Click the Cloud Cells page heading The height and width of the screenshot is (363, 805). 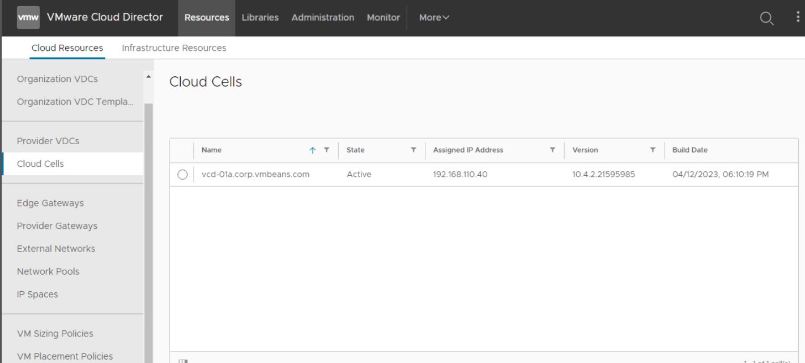206,82
